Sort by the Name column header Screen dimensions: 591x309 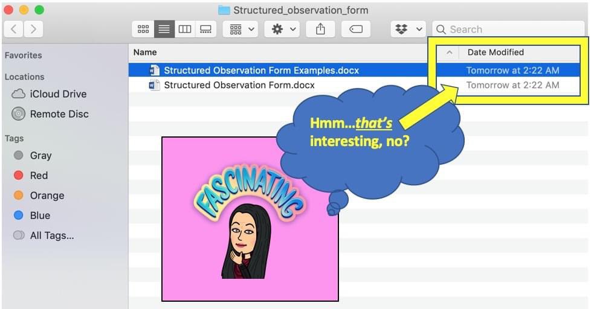tap(145, 53)
